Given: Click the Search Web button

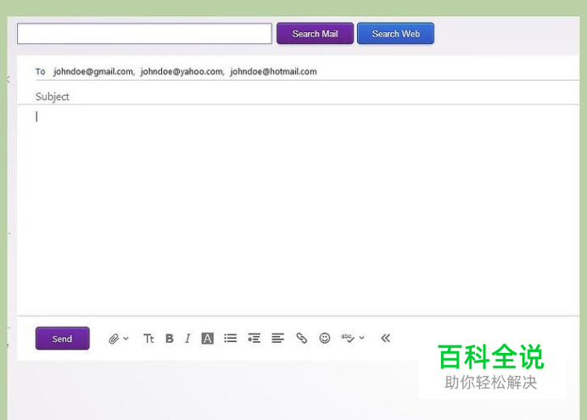Looking at the screenshot, I should 395,34.
